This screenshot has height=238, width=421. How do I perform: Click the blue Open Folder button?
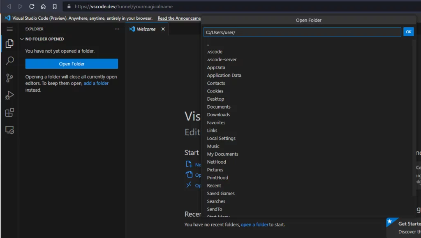[72, 64]
